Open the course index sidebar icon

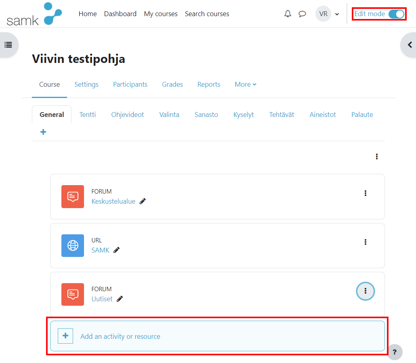[x=9, y=45]
